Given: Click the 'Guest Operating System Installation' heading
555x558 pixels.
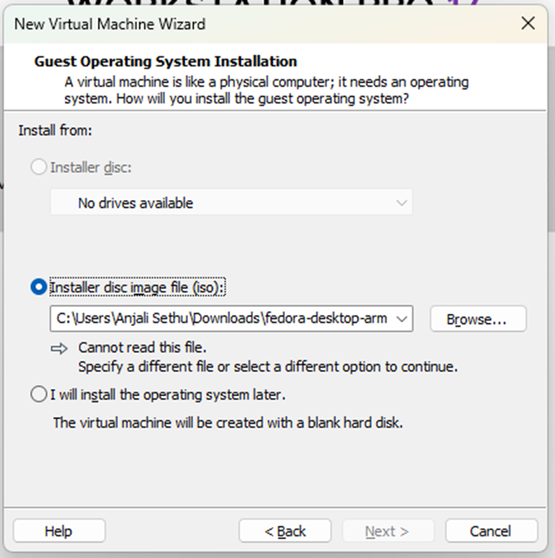Looking at the screenshot, I should click(x=166, y=61).
